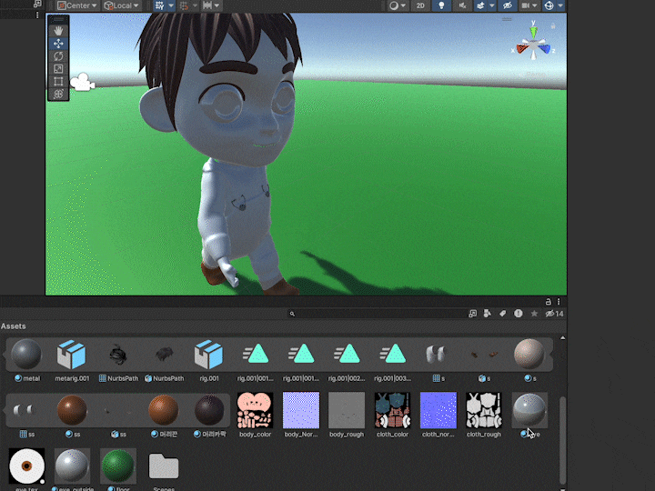
Task: Select the metarig.001 prefab asset
Action: (x=72, y=359)
